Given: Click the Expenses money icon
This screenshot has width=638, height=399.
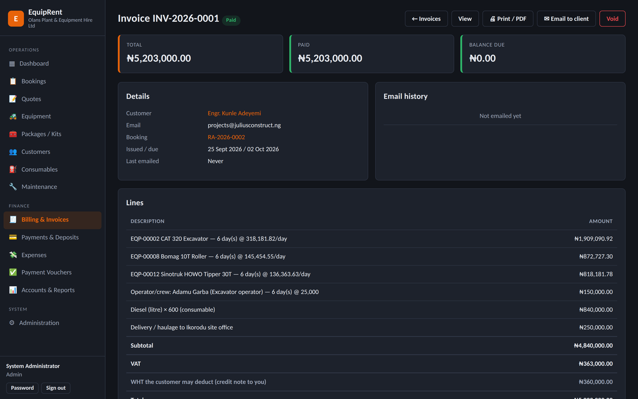Looking at the screenshot, I should [x=13, y=255].
